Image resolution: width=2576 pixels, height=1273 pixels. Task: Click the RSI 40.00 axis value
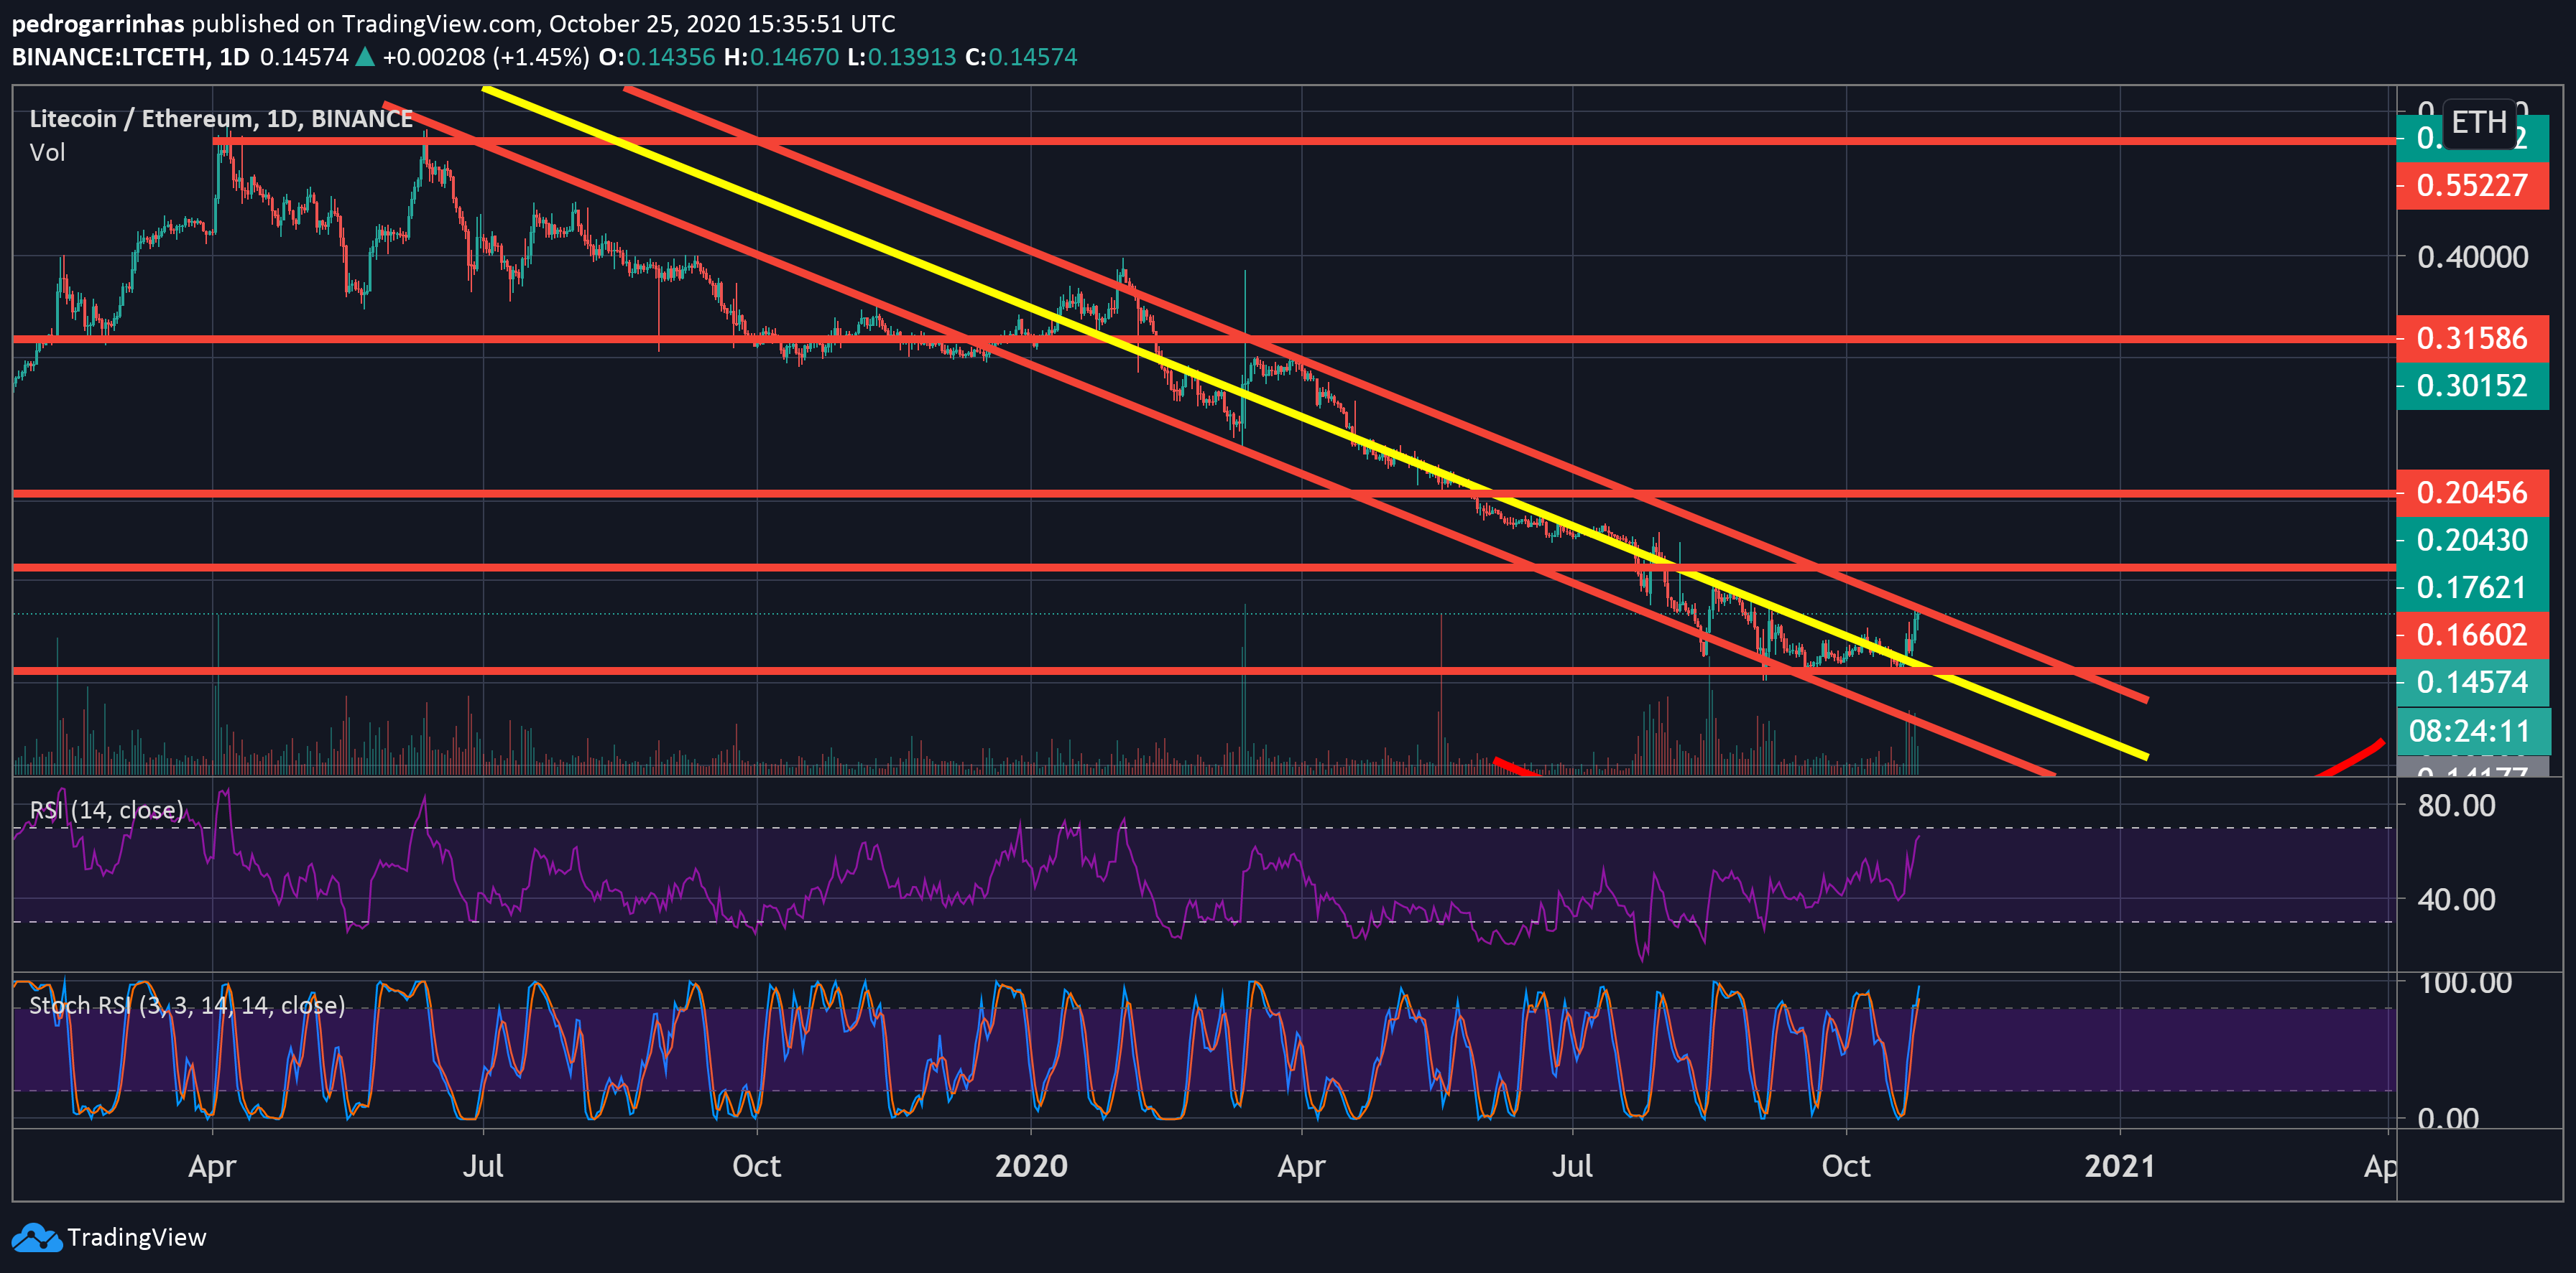(x=2456, y=900)
